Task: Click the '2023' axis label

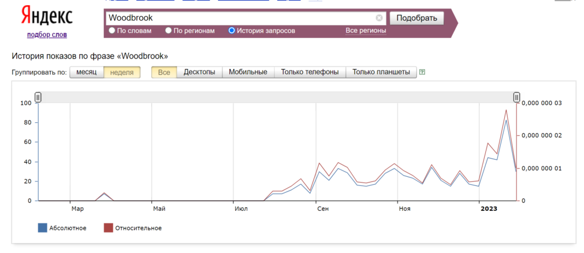Action: click(489, 209)
